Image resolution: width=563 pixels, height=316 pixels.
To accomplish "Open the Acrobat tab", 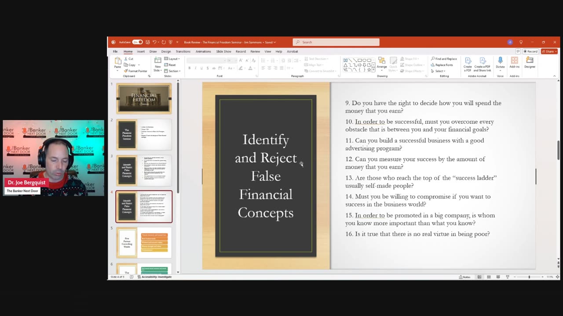I will [x=292, y=51].
